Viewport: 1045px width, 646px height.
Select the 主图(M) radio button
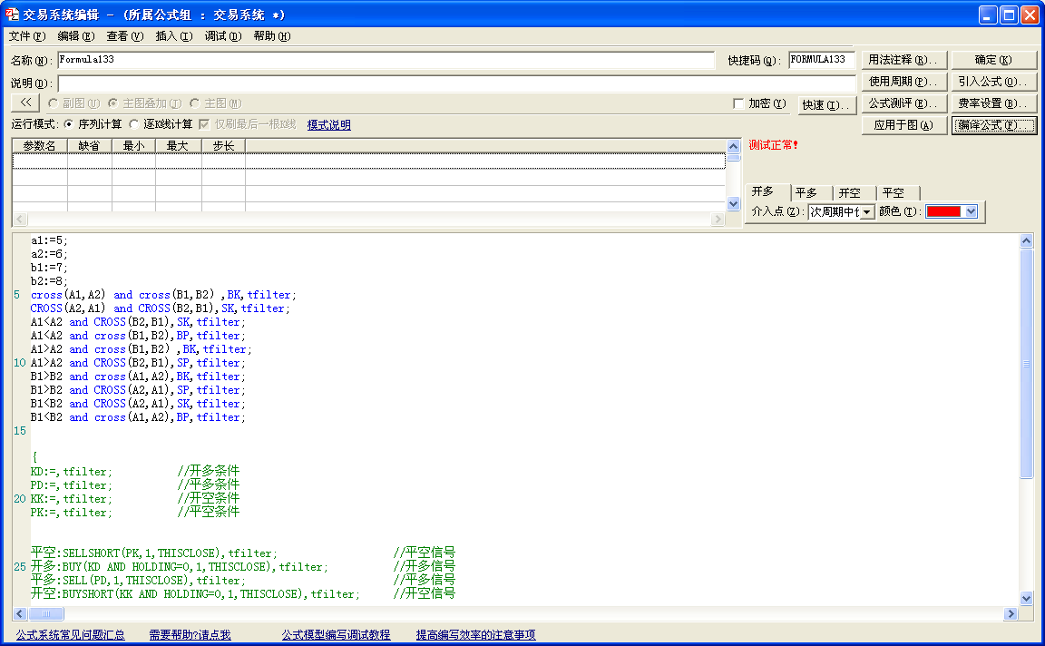click(x=195, y=103)
